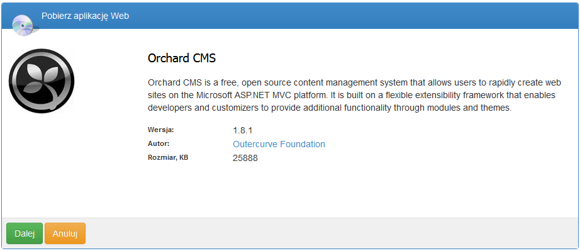Select the size value 25888
Viewport: 580px width, 251px height.
245,159
